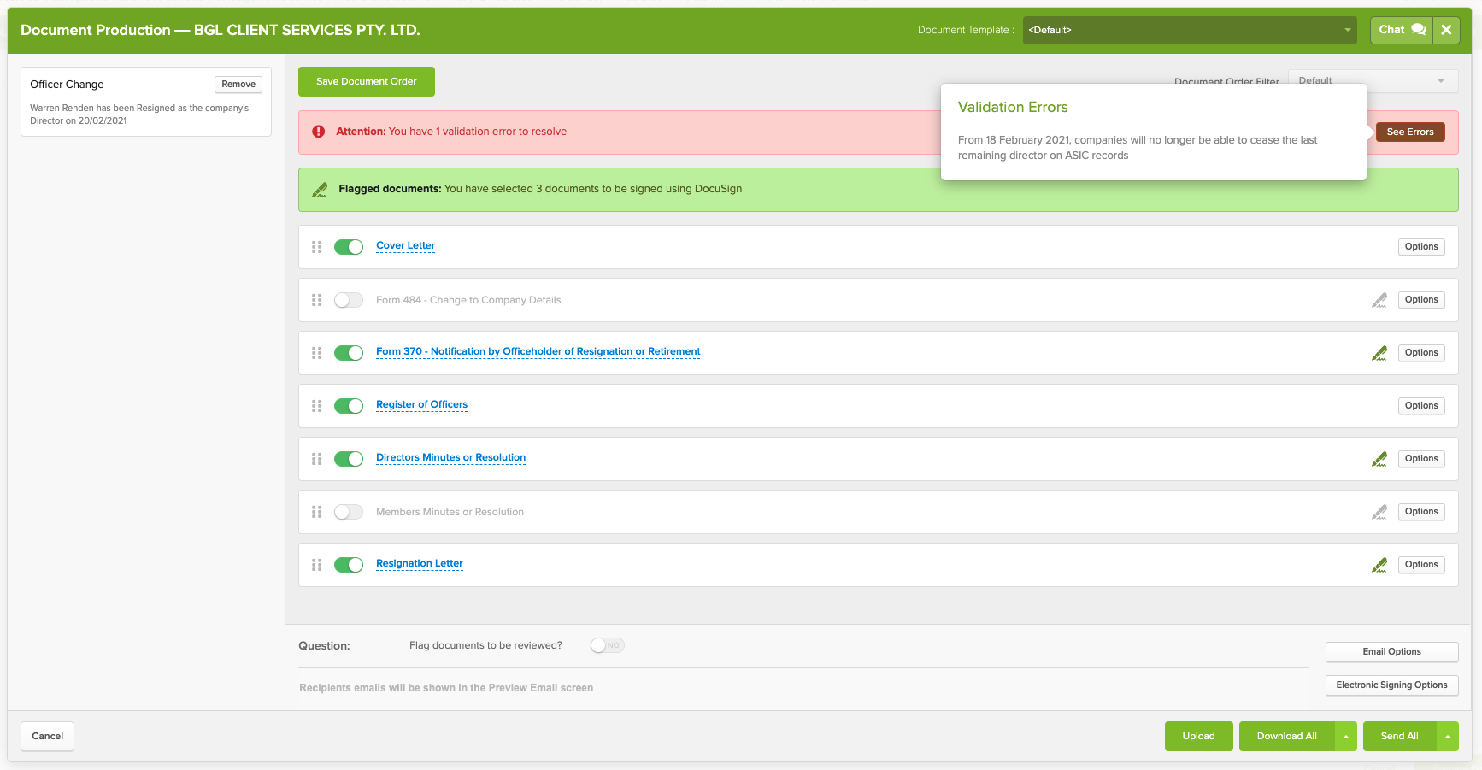
Task: Open the Chat panel
Action: click(x=1401, y=30)
